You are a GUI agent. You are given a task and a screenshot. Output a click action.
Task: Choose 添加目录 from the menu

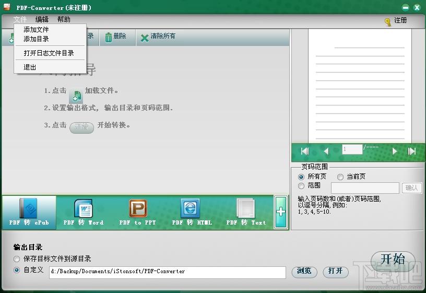(x=50, y=39)
